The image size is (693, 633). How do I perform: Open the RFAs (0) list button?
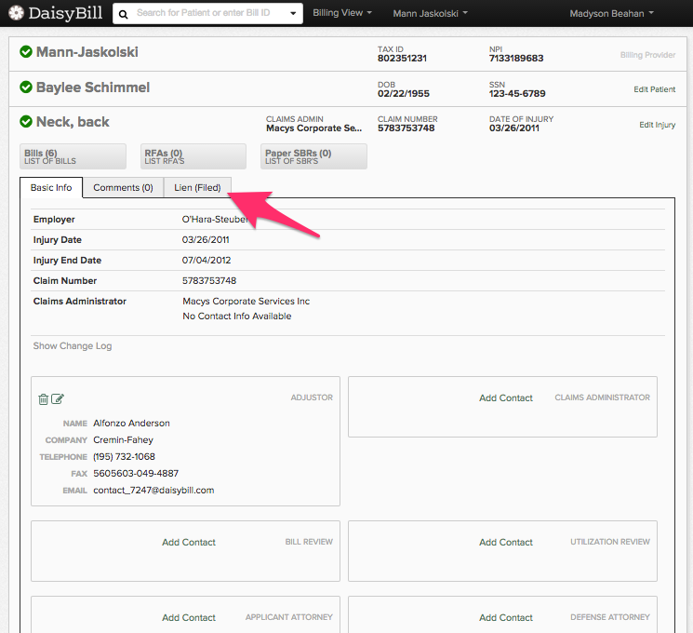pyautogui.click(x=193, y=156)
